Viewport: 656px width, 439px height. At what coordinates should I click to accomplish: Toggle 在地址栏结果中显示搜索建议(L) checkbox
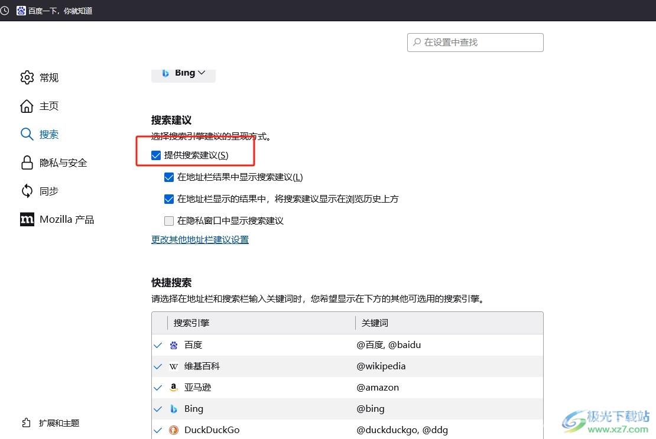click(x=169, y=177)
